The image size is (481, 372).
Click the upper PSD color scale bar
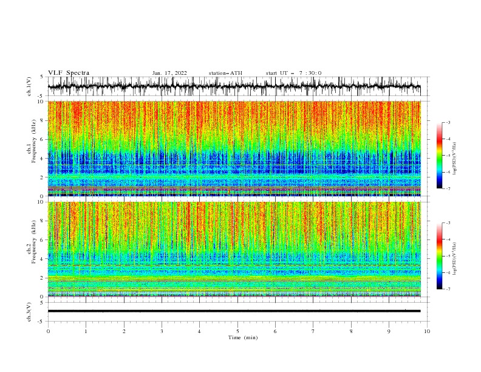pyautogui.click(x=440, y=156)
